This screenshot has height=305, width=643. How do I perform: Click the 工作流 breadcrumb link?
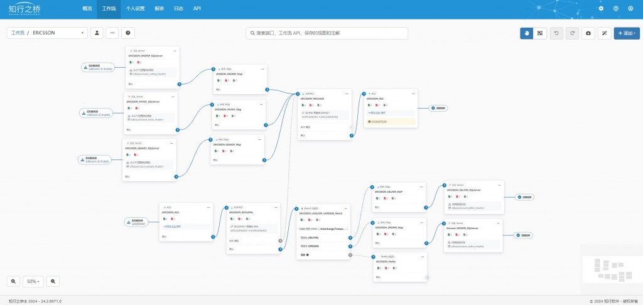(18, 33)
